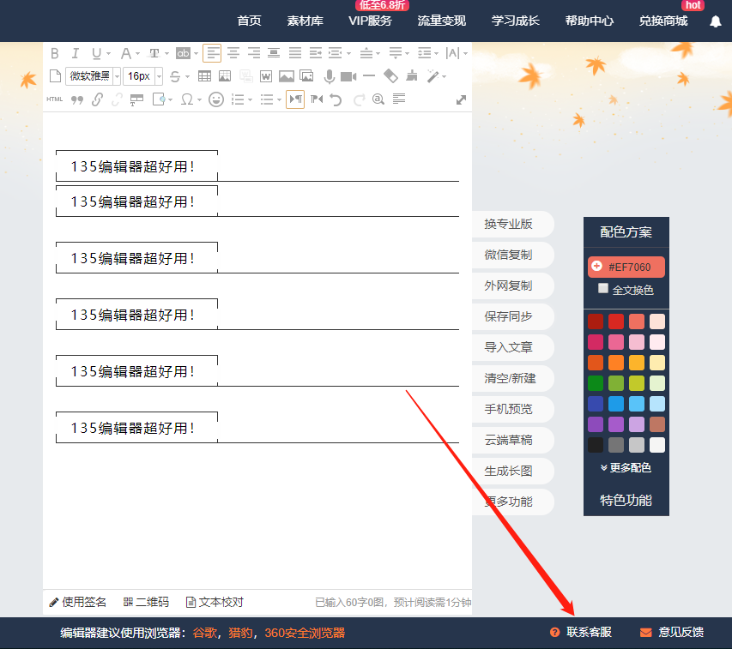Toggle left-to-right text direction
The image size is (732, 649).
point(295,99)
